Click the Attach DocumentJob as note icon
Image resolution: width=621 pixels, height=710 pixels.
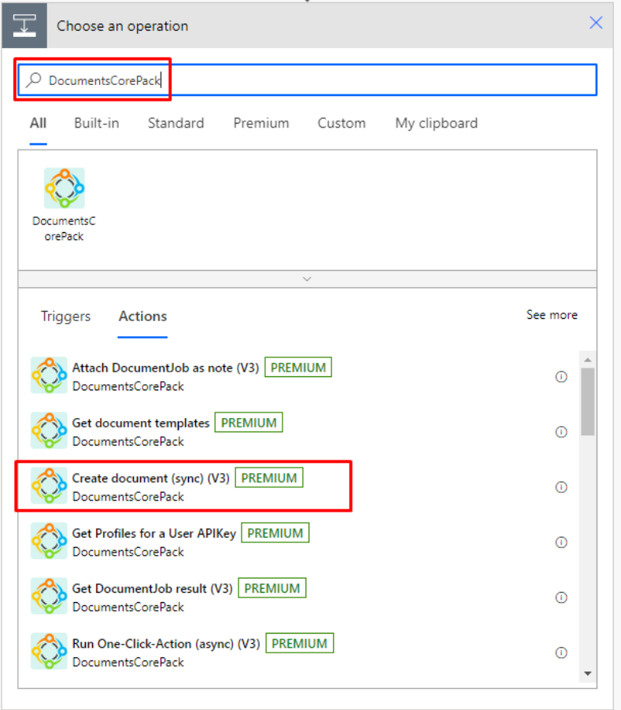(49, 375)
